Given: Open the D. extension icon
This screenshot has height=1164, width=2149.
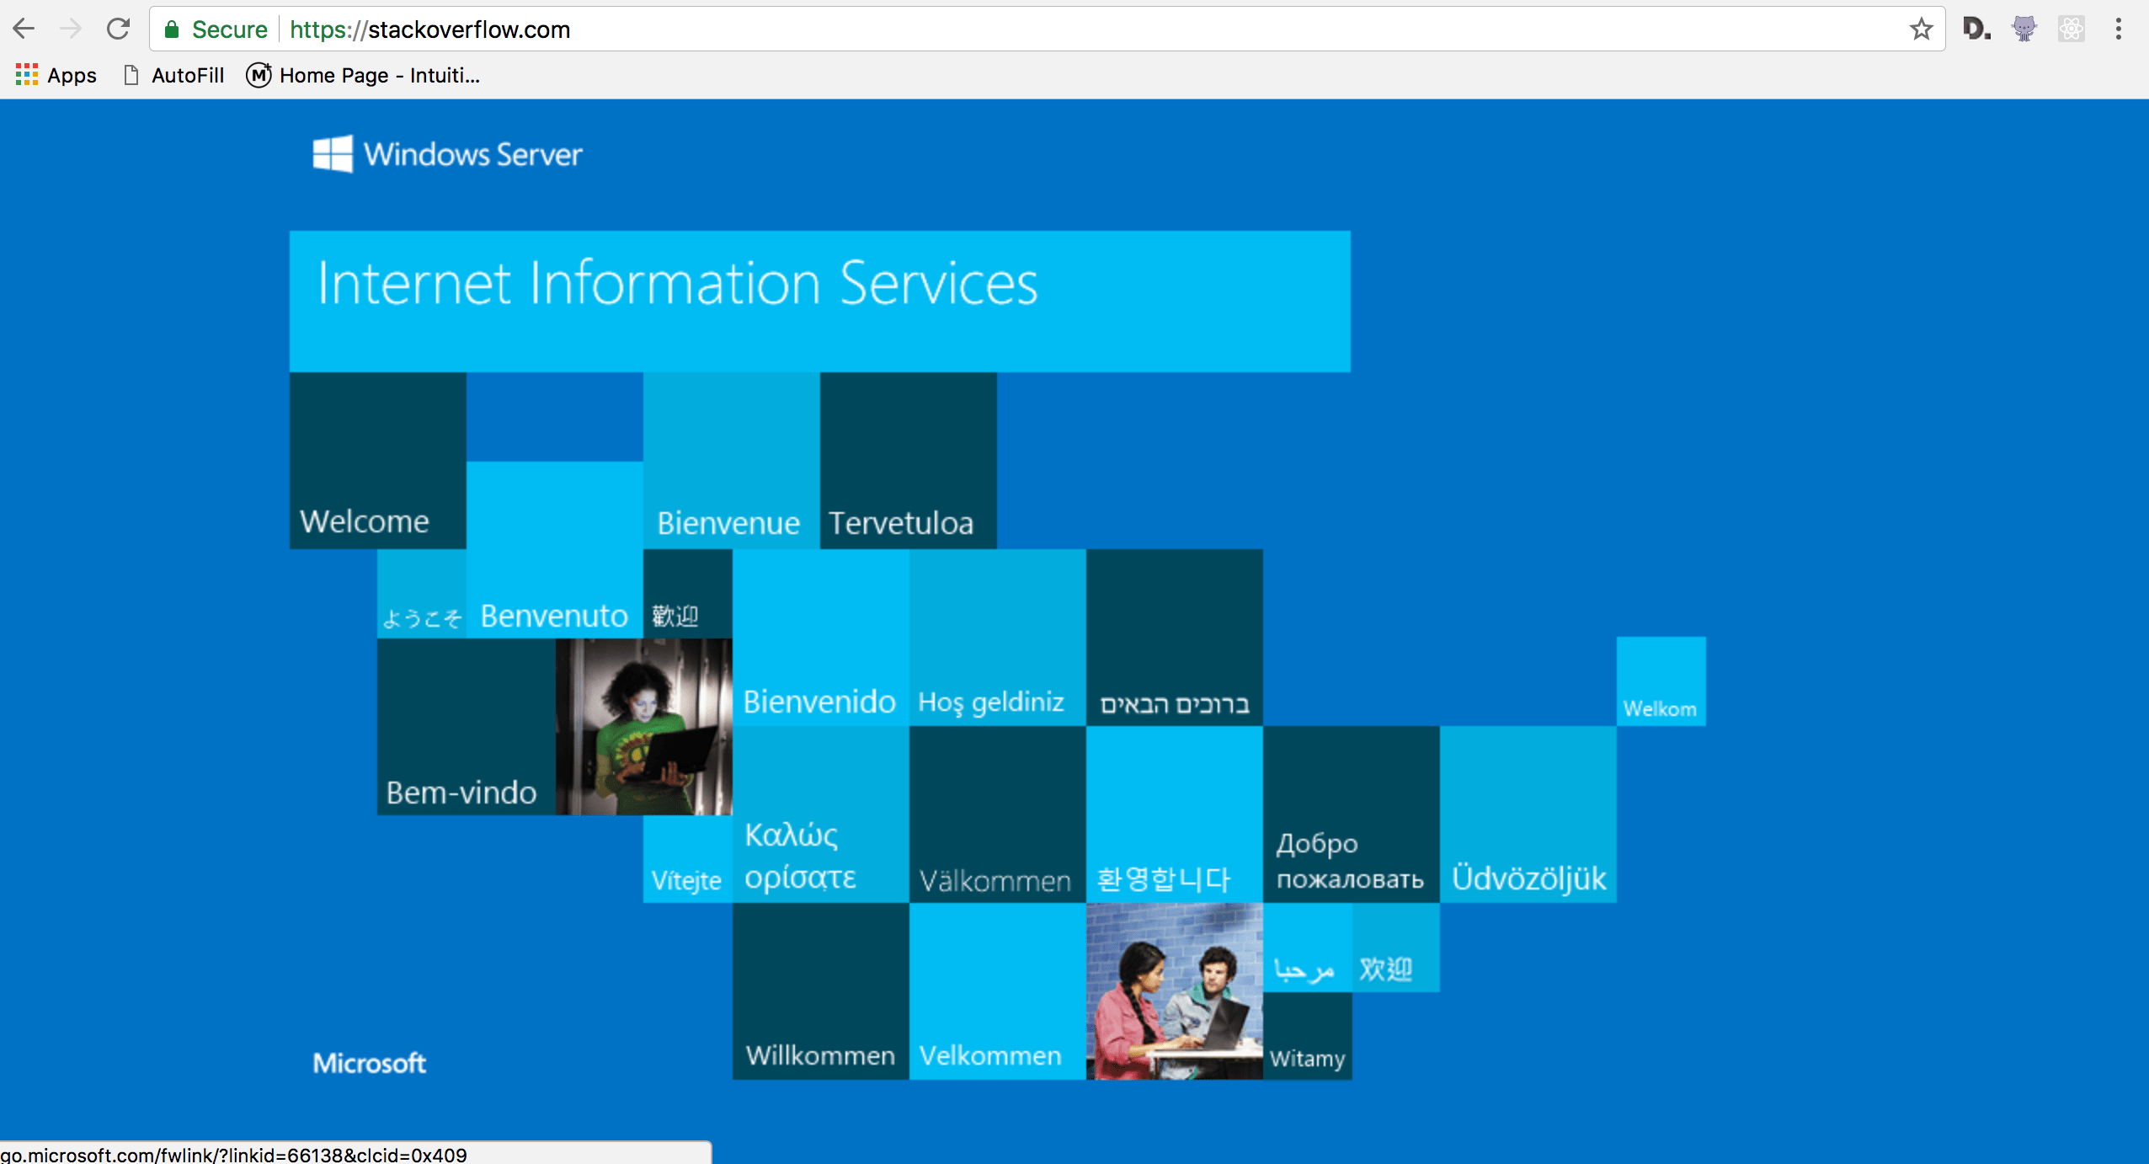Looking at the screenshot, I should click(x=1976, y=29).
